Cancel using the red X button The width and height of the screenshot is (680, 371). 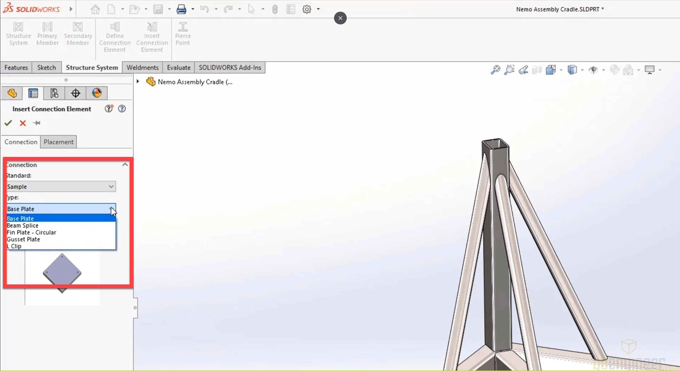[23, 123]
